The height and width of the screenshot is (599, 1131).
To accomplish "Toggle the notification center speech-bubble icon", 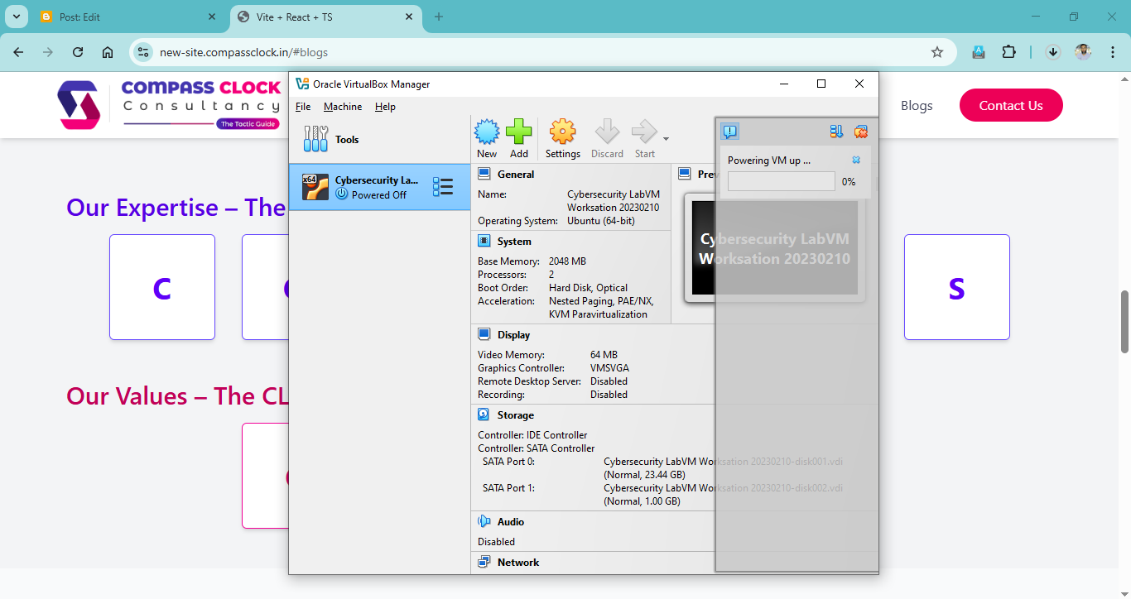I will [x=729, y=132].
